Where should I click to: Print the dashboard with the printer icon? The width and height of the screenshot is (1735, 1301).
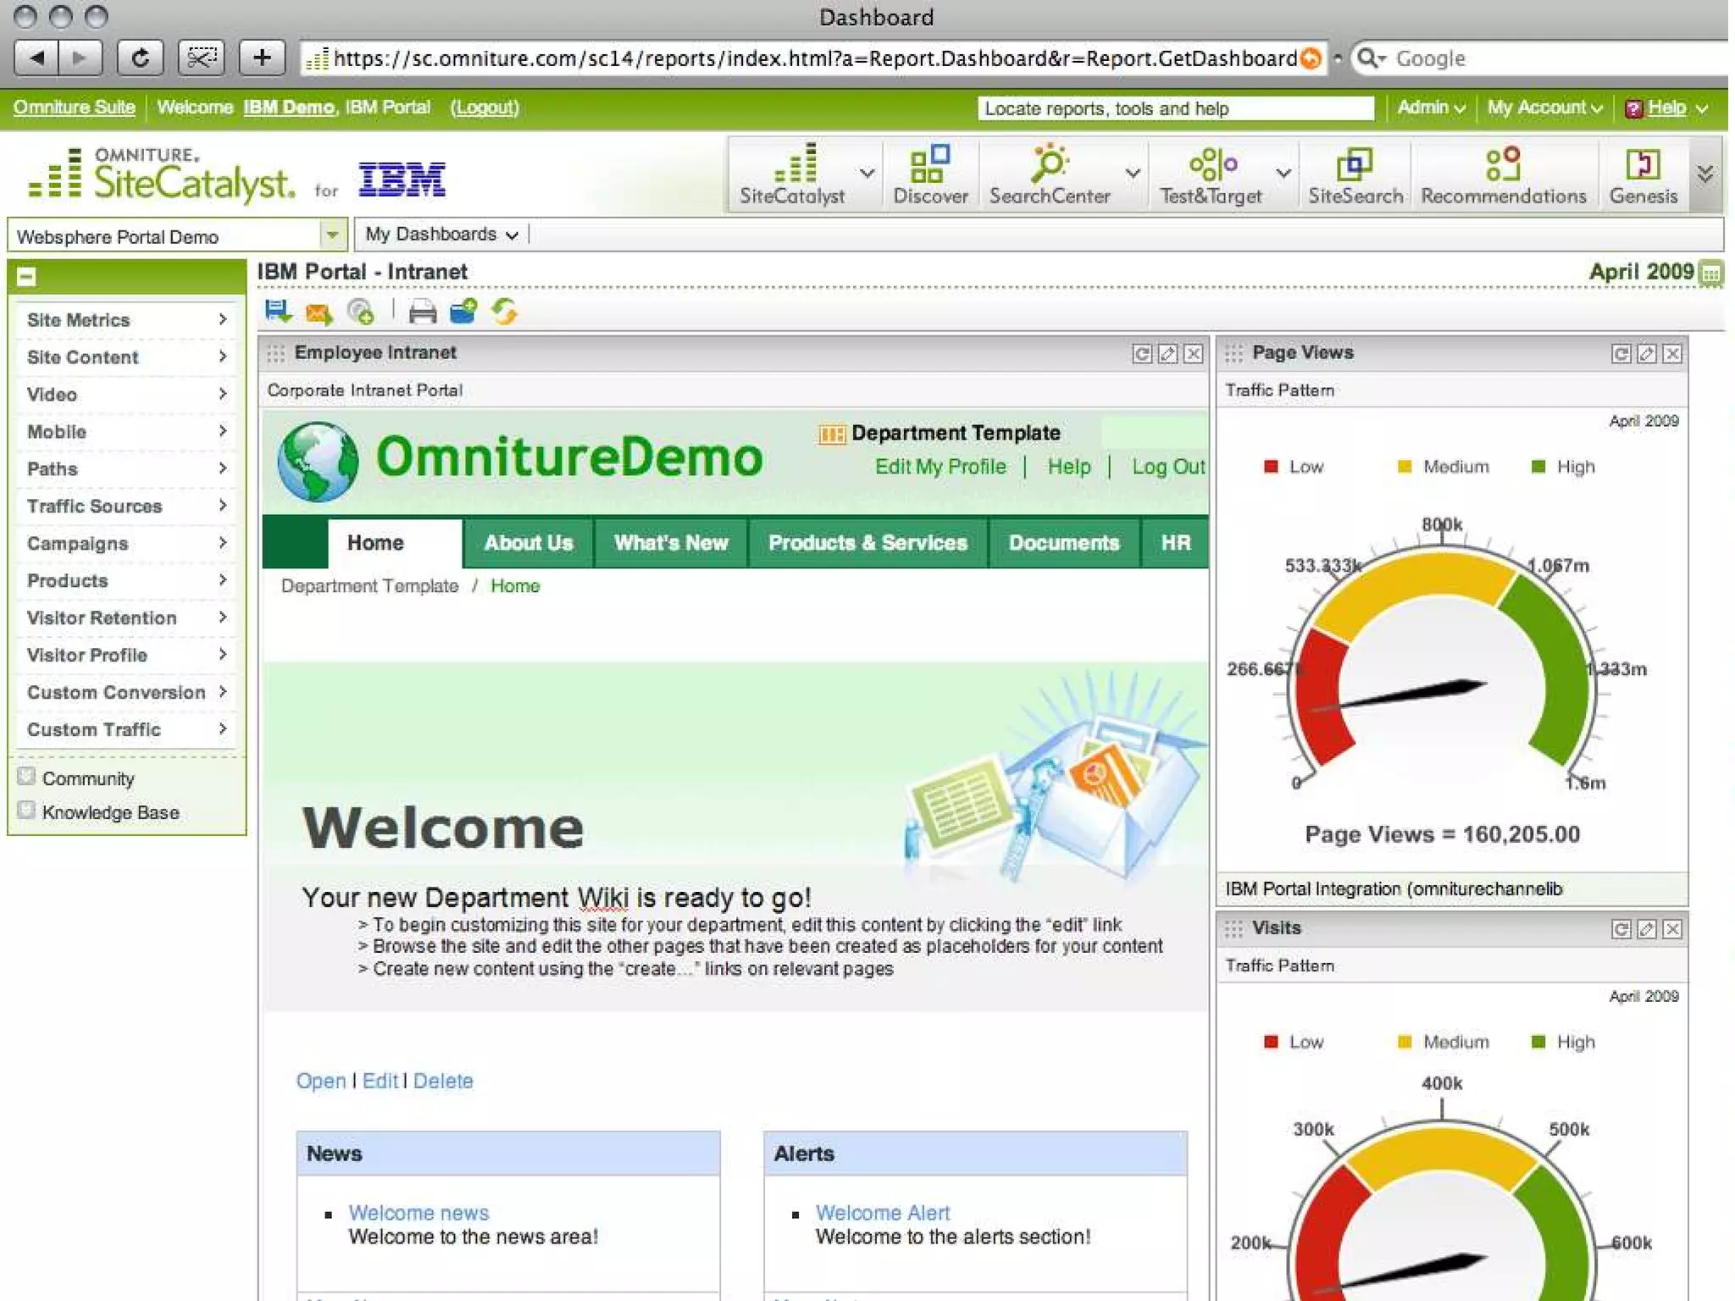pos(422,313)
